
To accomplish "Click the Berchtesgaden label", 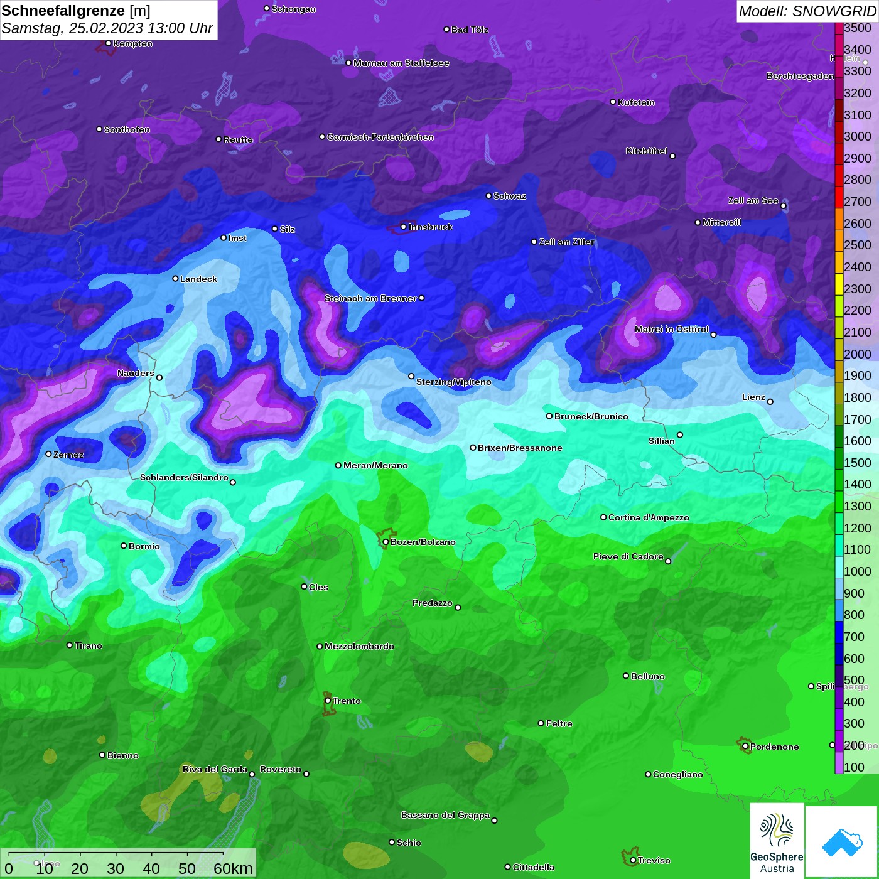I will pyautogui.click(x=801, y=76).
